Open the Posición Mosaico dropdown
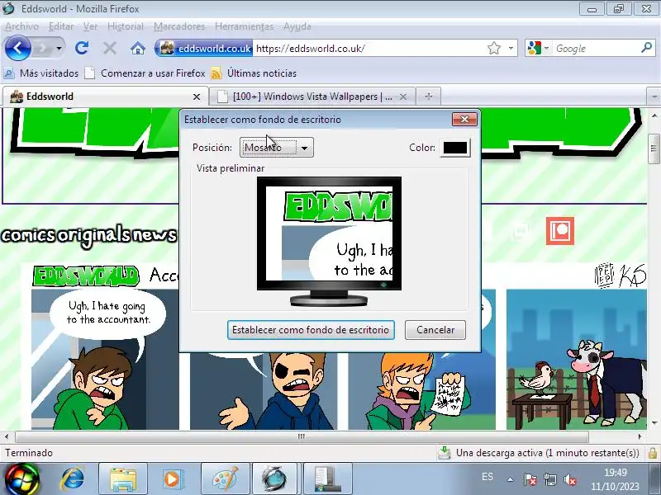 277,148
